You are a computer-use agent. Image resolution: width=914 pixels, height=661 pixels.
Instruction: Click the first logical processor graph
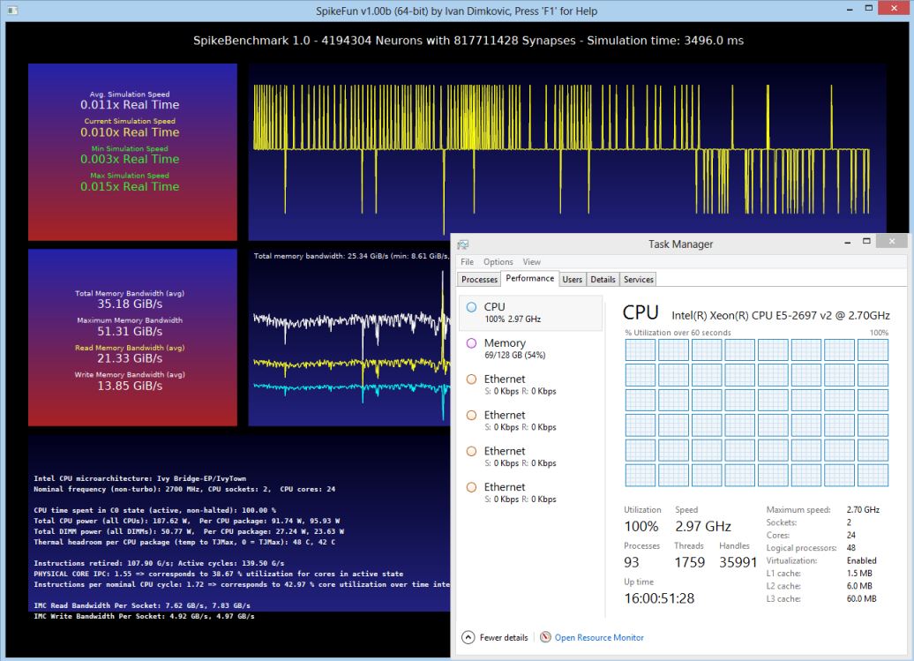[x=640, y=350]
